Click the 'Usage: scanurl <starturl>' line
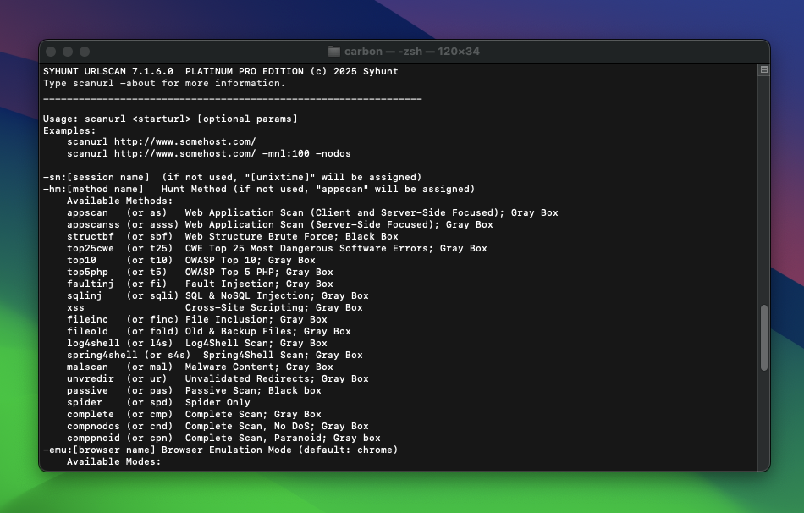Screen dimensions: 804x513 [170, 119]
